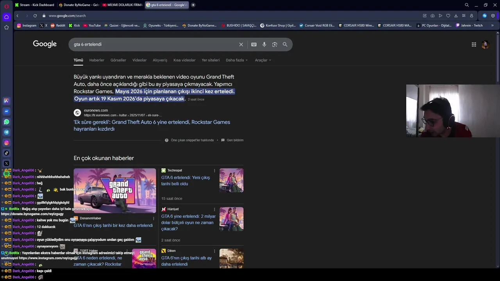
Task: Start voice search with microphone
Action: pyautogui.click(x=264, y=44)
